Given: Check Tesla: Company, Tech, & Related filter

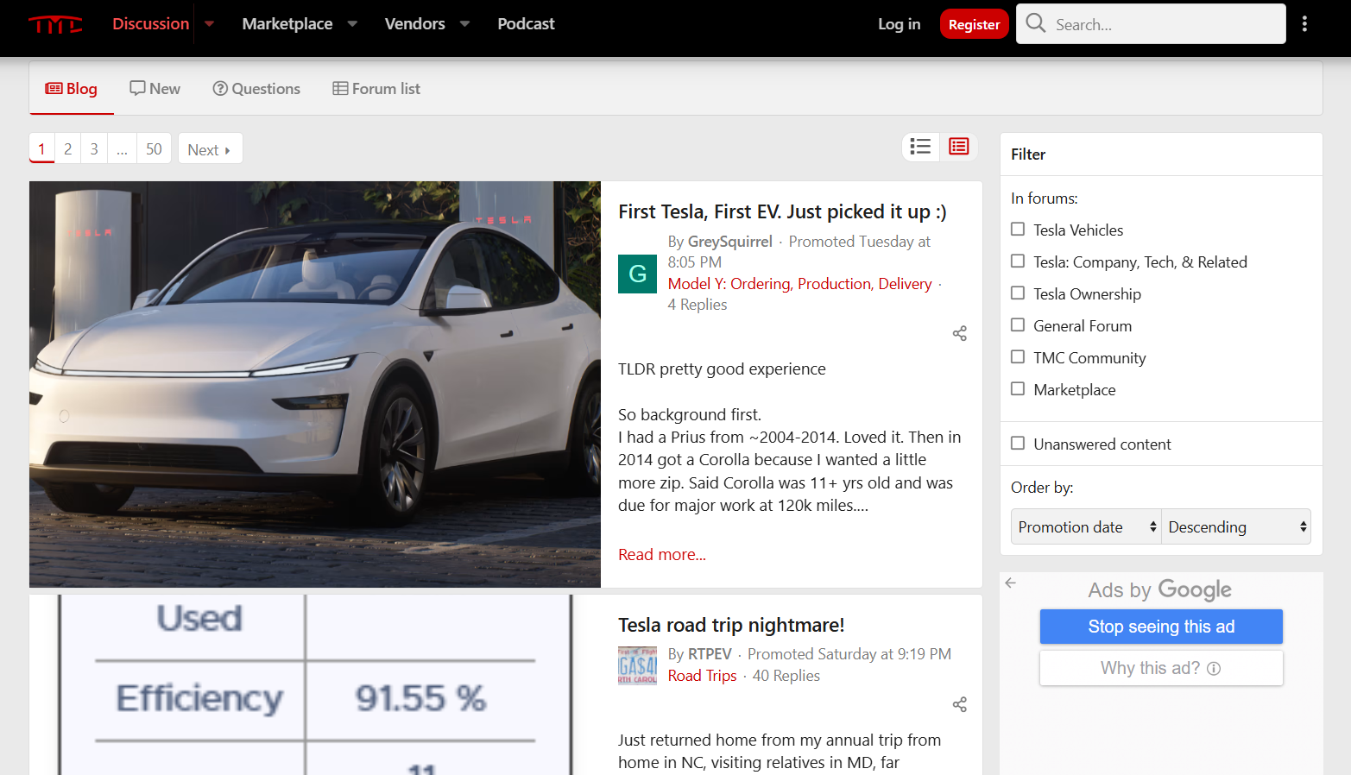Looking at the screenshot, I should point(1018,261).
